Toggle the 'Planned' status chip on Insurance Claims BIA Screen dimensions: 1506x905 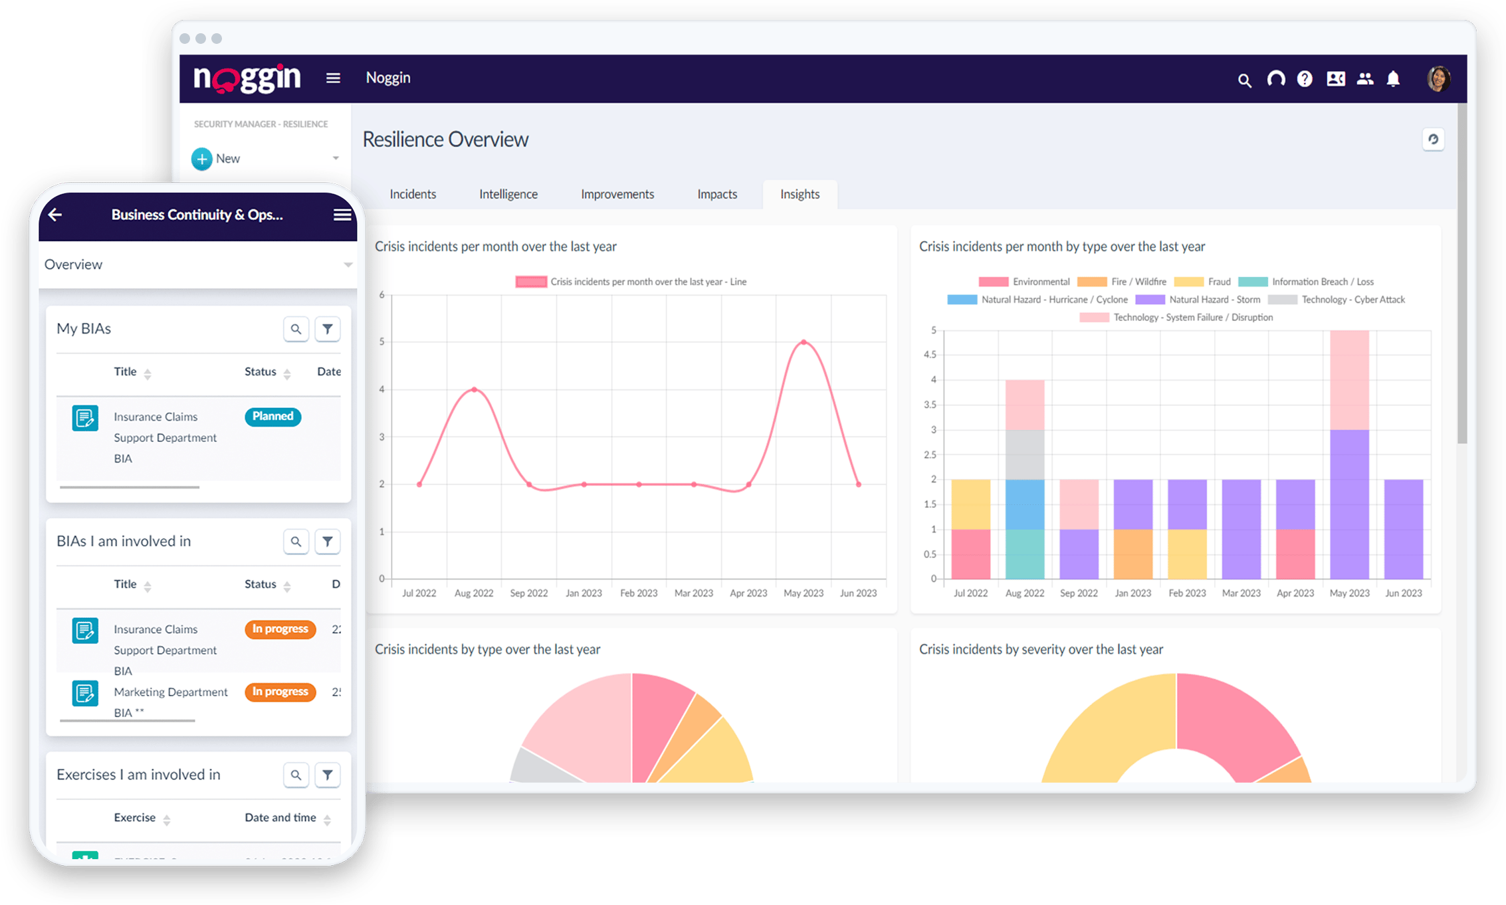[x=272, y=417]
